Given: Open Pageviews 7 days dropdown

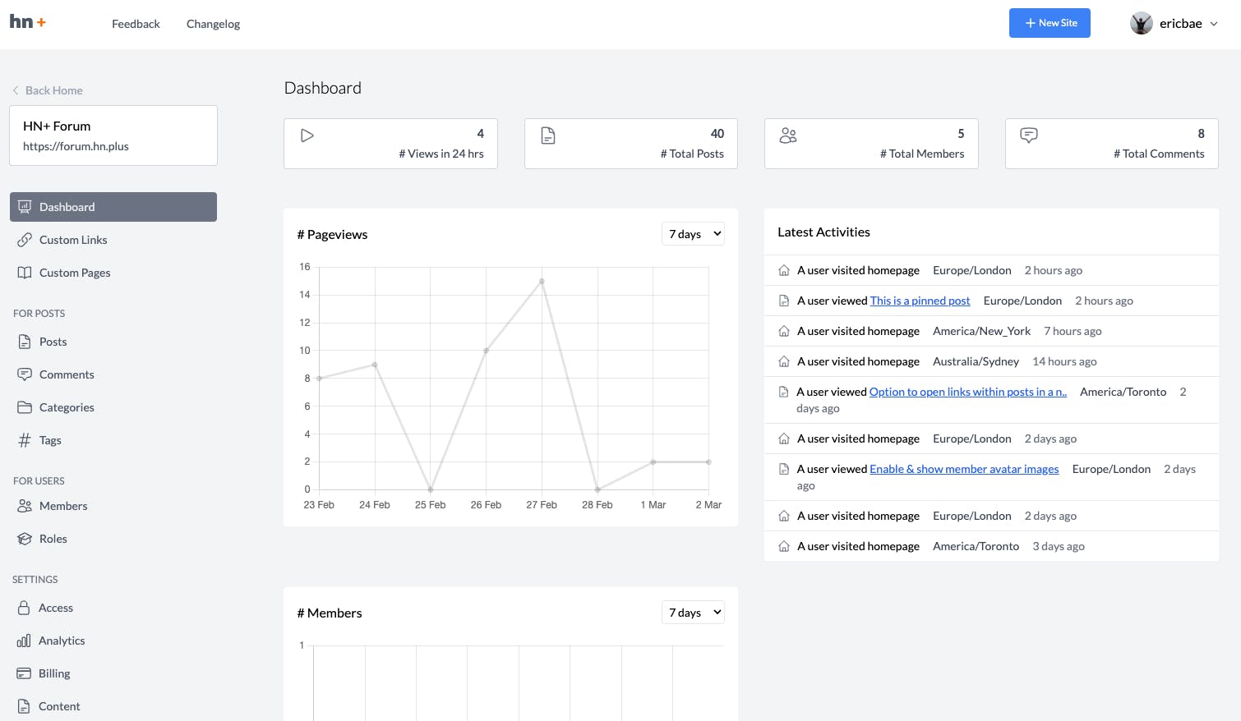Looking at the screenshot, I should [693, 234].
